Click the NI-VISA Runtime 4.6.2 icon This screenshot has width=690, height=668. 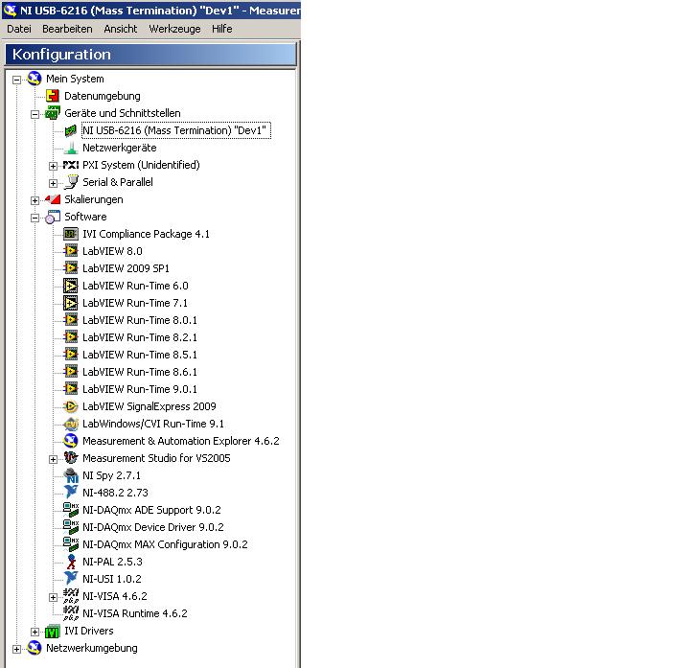[x=70, y=613]
